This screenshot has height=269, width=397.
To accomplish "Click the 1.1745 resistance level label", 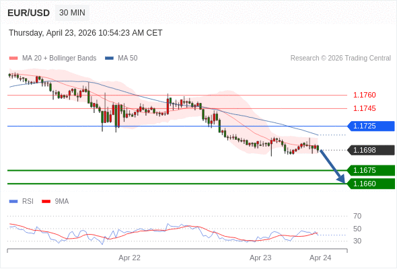I will (x=364, y=108).
